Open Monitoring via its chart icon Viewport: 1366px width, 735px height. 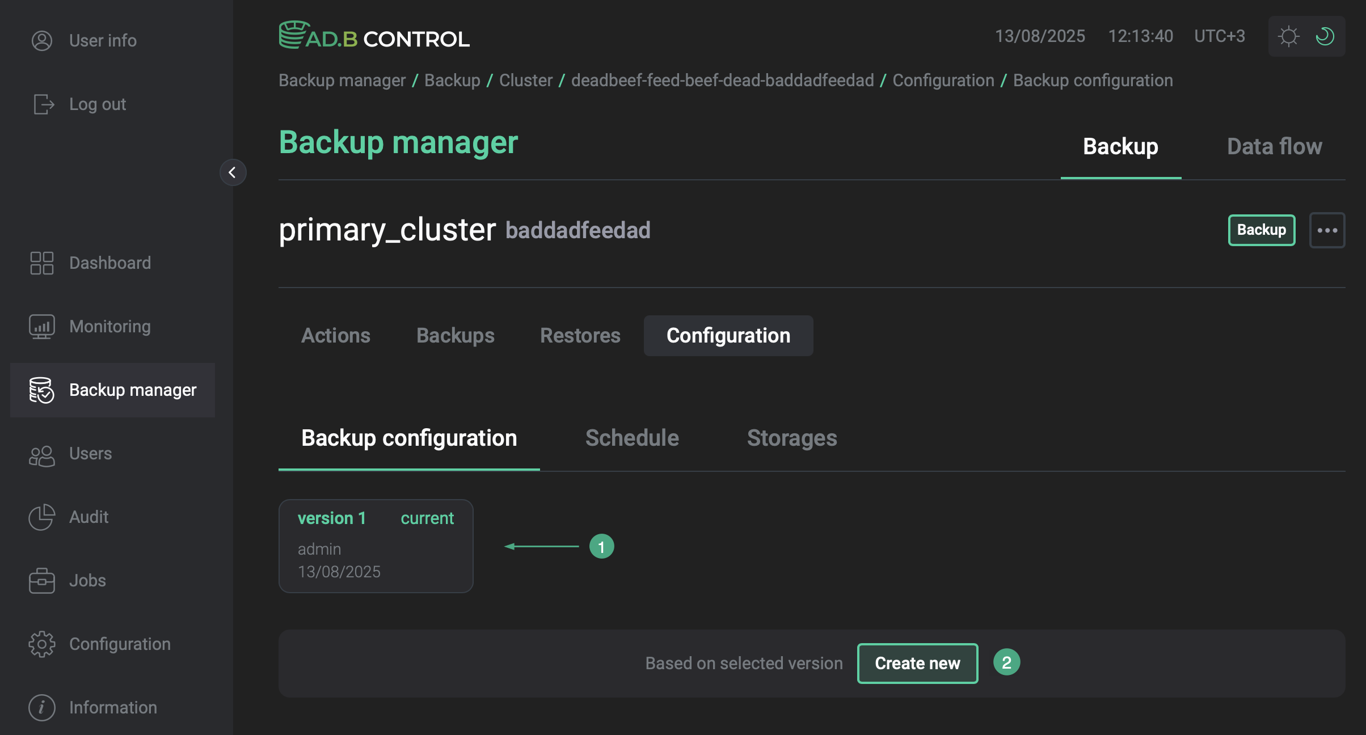[41, 327]
